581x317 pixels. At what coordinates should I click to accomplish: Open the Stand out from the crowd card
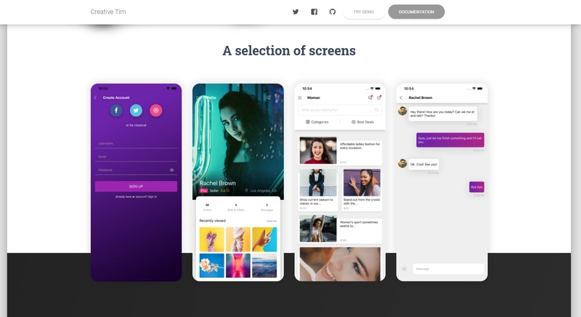point(362,190)
